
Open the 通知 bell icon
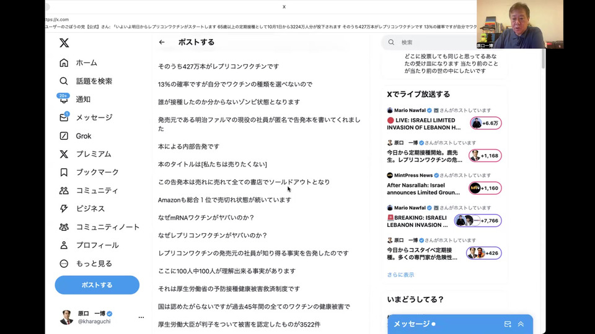click(64, 100)
